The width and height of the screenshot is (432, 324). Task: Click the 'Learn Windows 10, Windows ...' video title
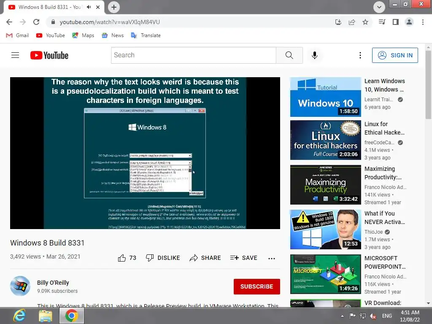pyautogui.click(x=385, y=85)
